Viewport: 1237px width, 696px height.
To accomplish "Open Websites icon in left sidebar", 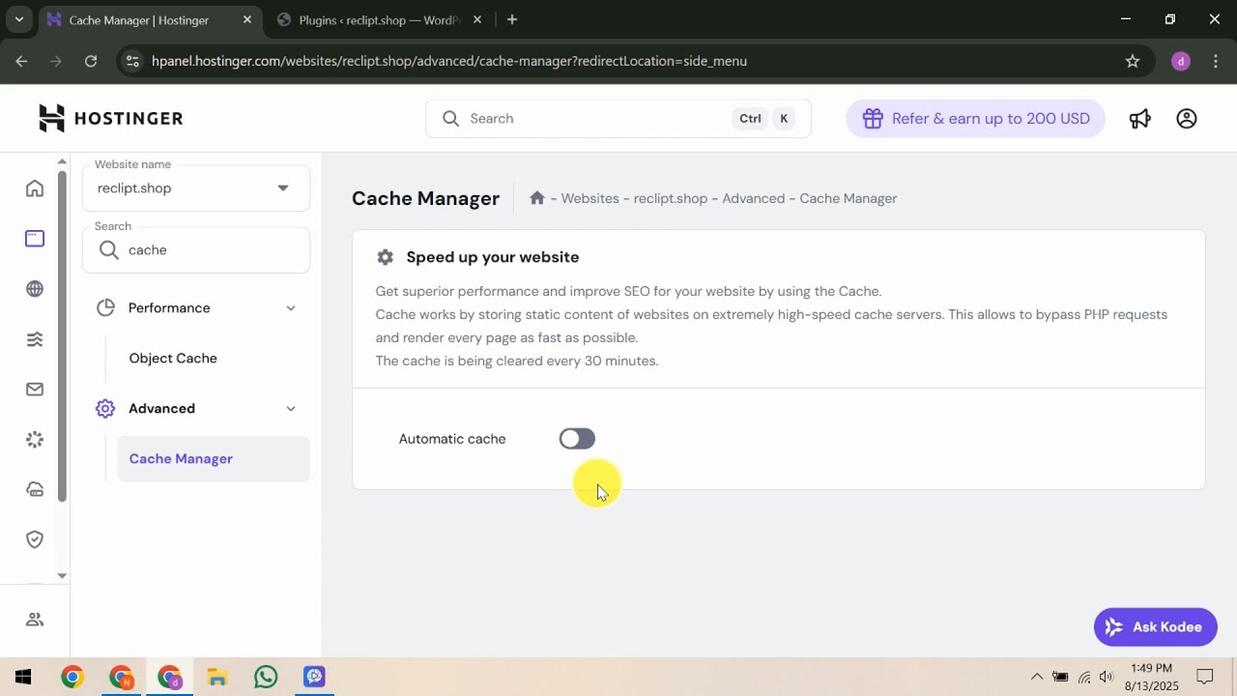I will click(x=35, y=239).
